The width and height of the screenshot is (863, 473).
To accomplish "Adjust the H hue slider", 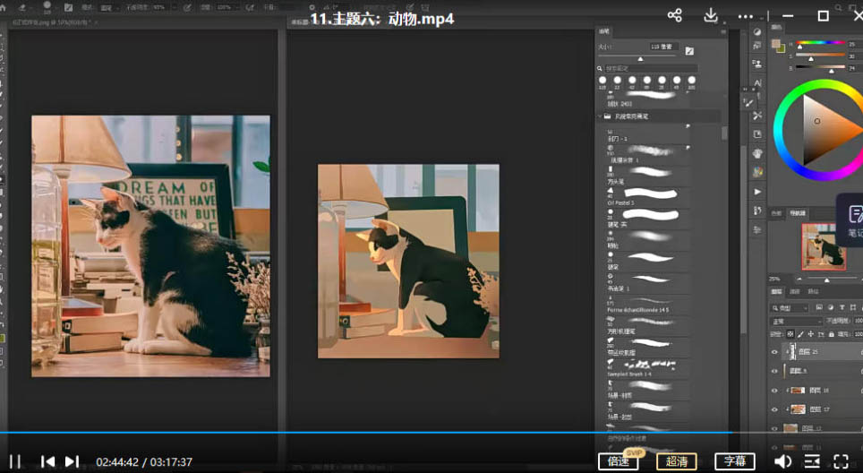I will point(820,43).
